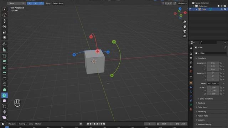This screenshot has height=128, width=228.
Task: Open the timeline View menu
Action: 31,124
